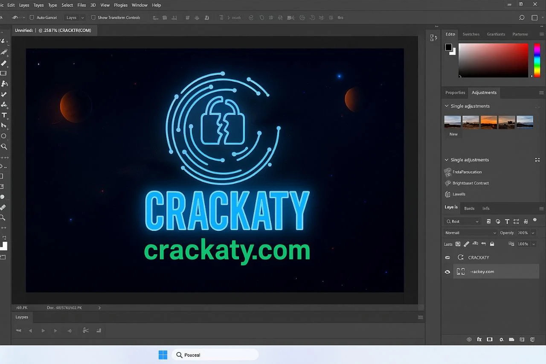
Task: Hide the -rackey.com layer eye icon
Action: coord(447,272)
